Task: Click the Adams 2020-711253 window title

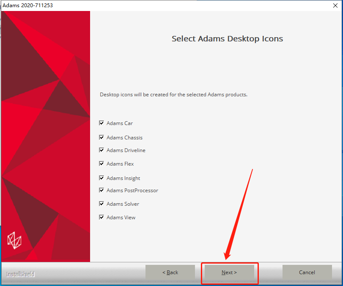Action: [x=27, y=5]
